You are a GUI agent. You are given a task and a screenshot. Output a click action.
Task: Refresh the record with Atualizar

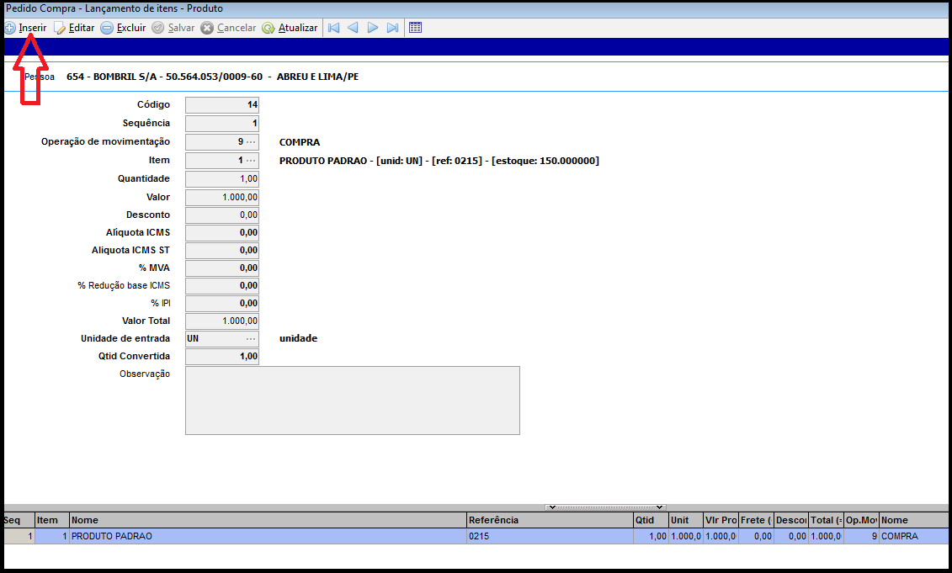pos(290,28)
